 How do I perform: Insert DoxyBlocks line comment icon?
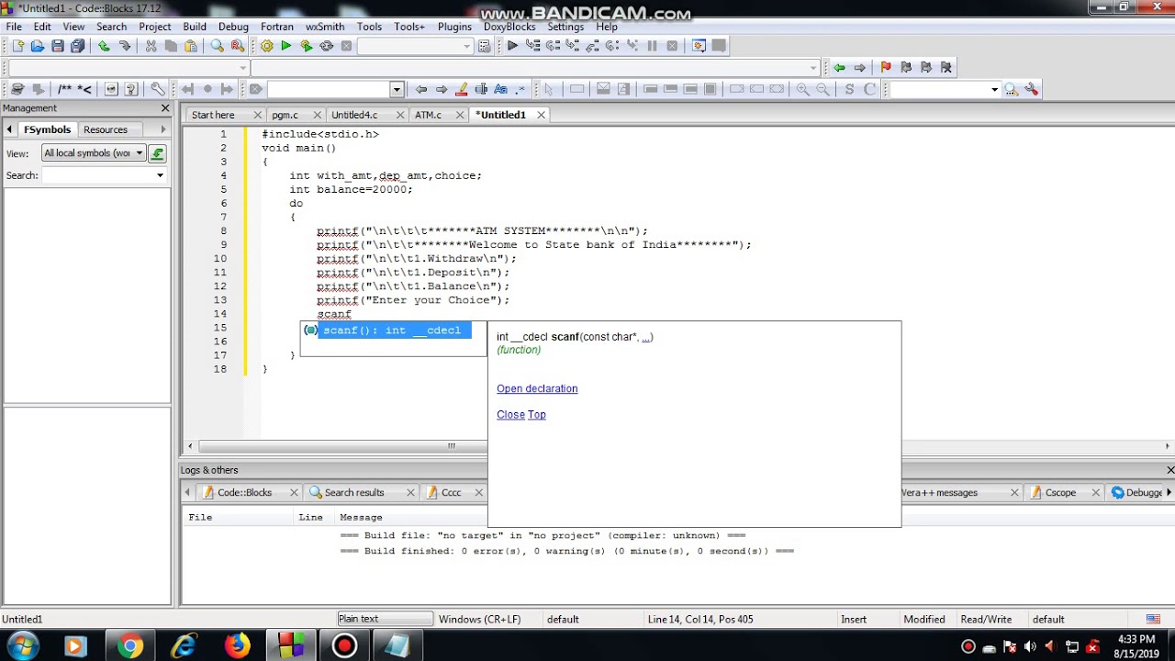(x=84, y=89)
